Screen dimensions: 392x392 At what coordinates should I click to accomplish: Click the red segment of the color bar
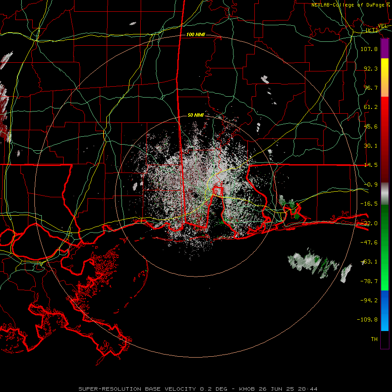coord(385,139)
